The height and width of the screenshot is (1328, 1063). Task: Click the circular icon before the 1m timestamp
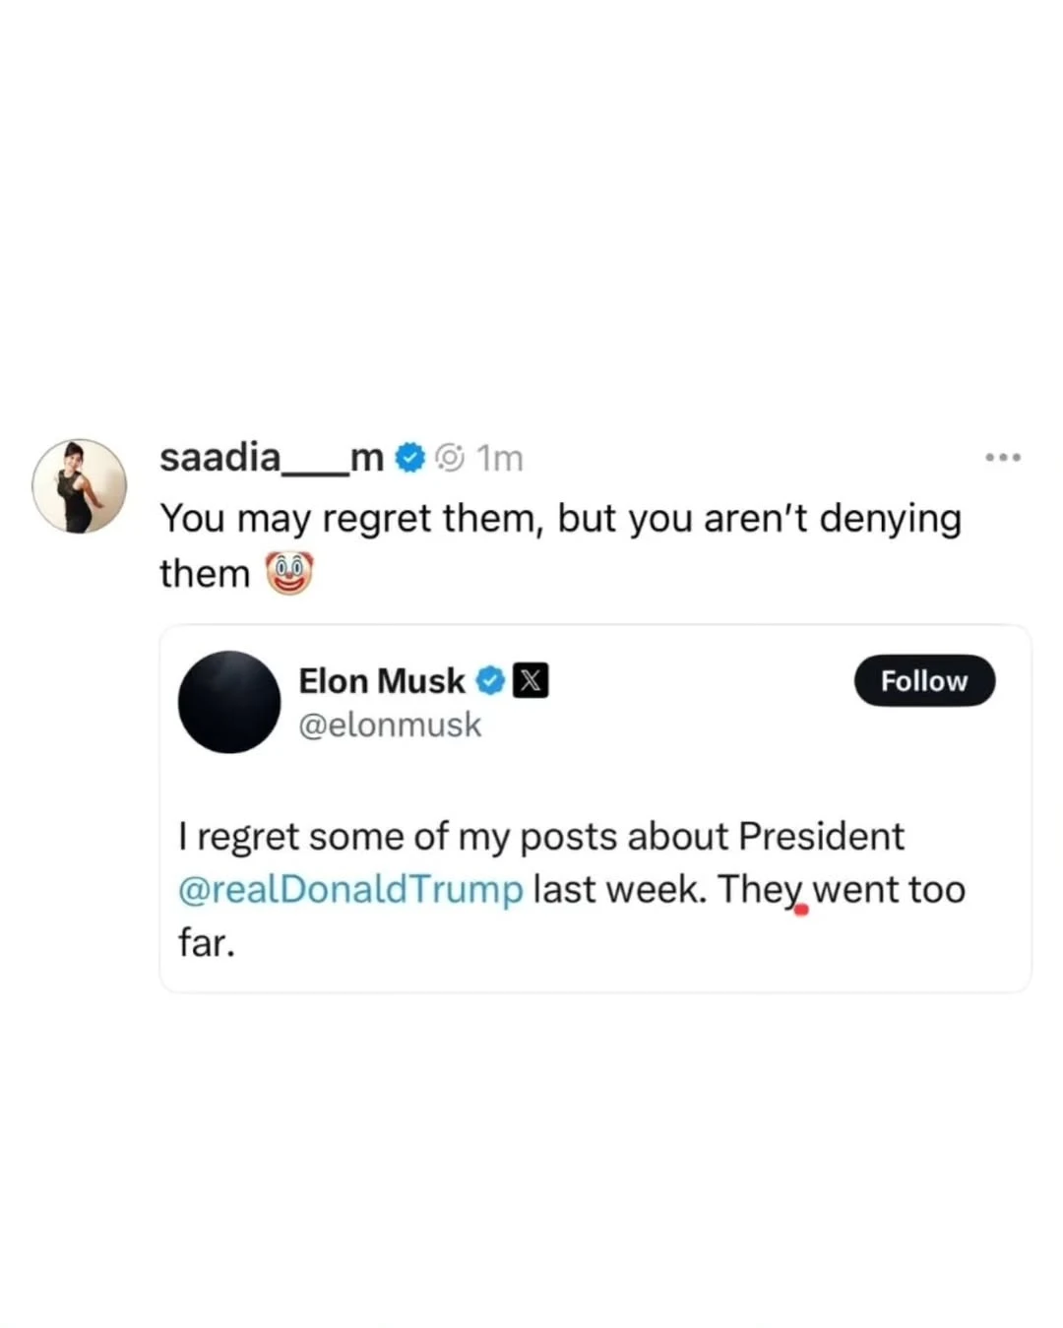450,458
